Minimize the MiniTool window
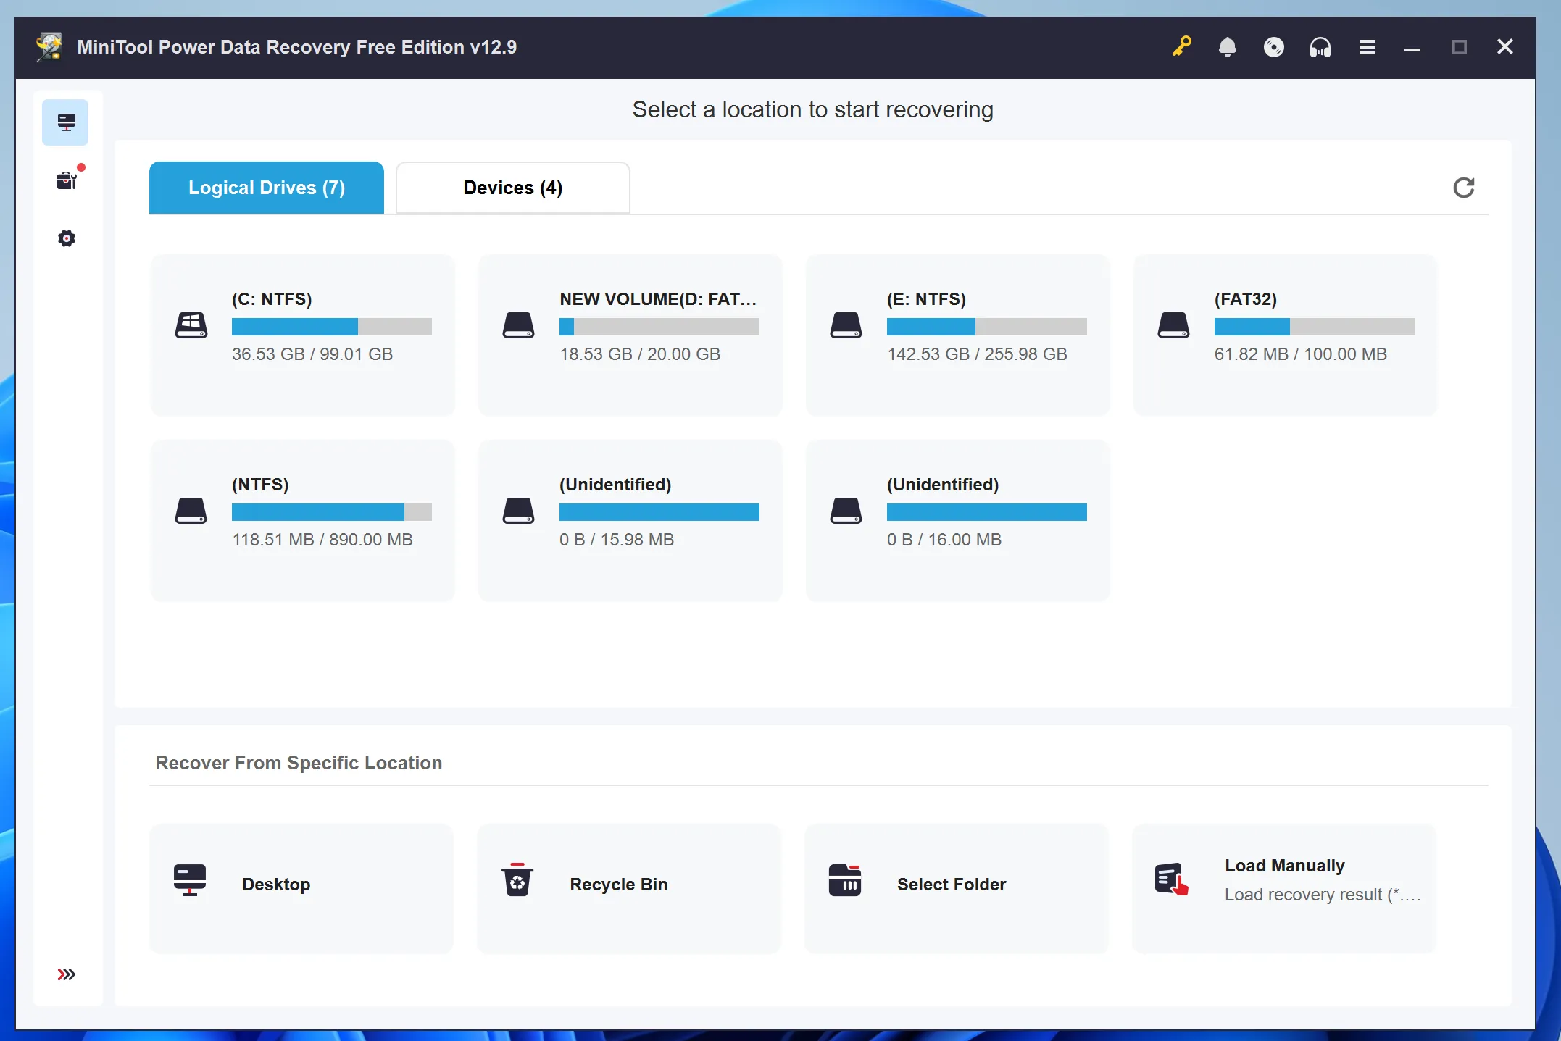This screenshot has width=1561, height=1041. click(1412, 48)
